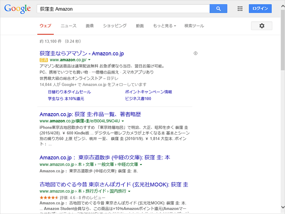Click the yellow 広告 ad badge
Image resolution: width=285 pixels, height=214 pixels.
click(44, 60)
